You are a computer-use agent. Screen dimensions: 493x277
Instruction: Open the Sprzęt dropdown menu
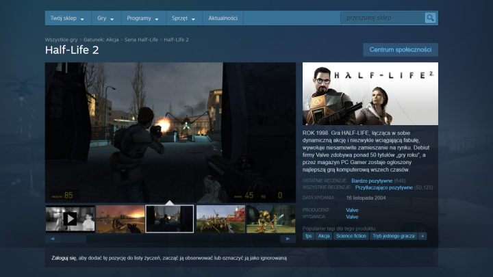coord(184,18)
